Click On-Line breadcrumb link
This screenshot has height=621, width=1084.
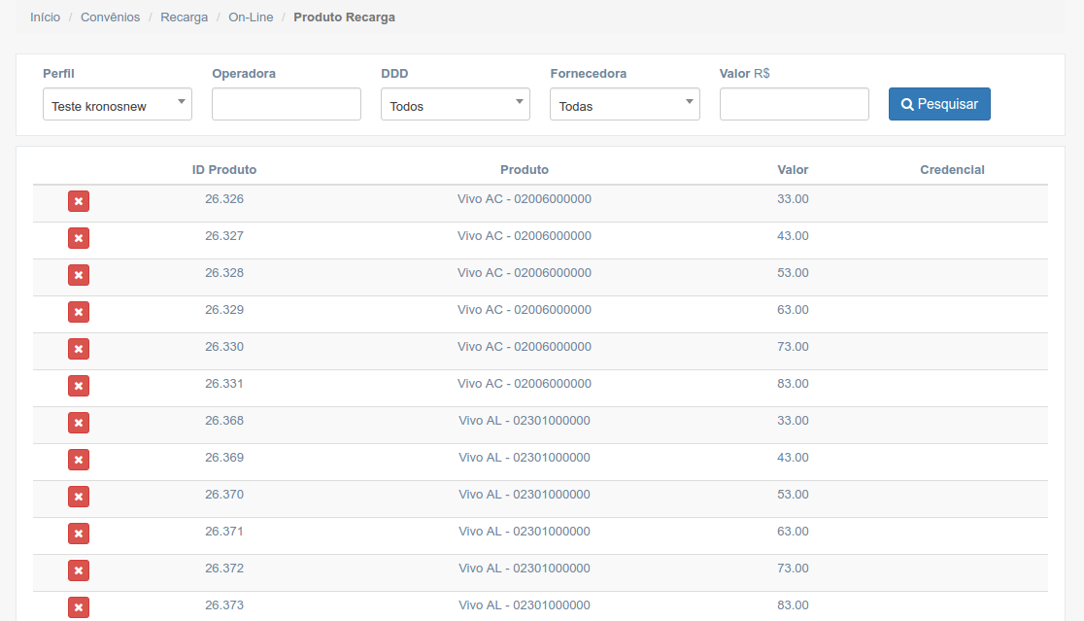tap(251, 17)
